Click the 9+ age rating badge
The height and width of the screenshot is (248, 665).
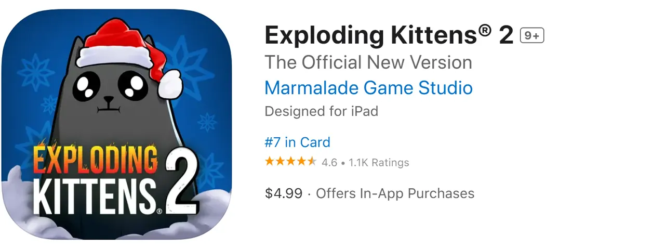pyautogui.click(x=531, y=35)
